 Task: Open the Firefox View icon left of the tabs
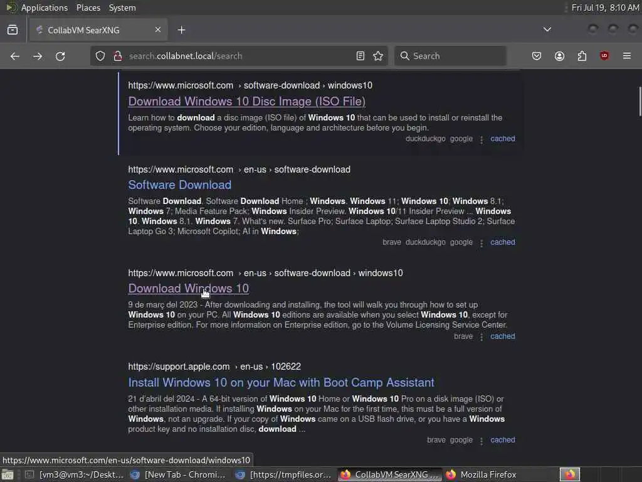[13, 30]
